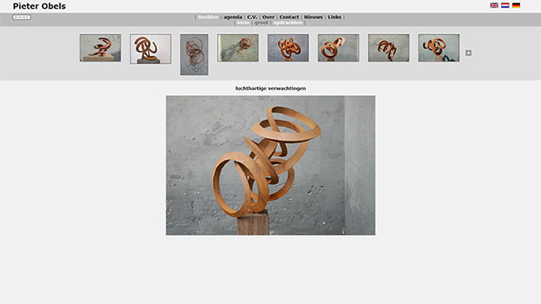Screen dimensions: 541x304
Task: Open the Contact page
Action: (x=289, y=17)
